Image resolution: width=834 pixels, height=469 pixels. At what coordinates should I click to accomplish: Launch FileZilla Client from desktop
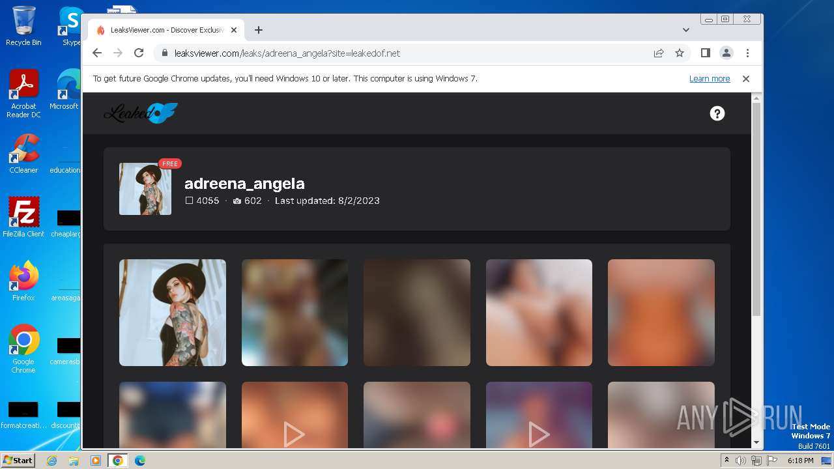coord(23,218)
